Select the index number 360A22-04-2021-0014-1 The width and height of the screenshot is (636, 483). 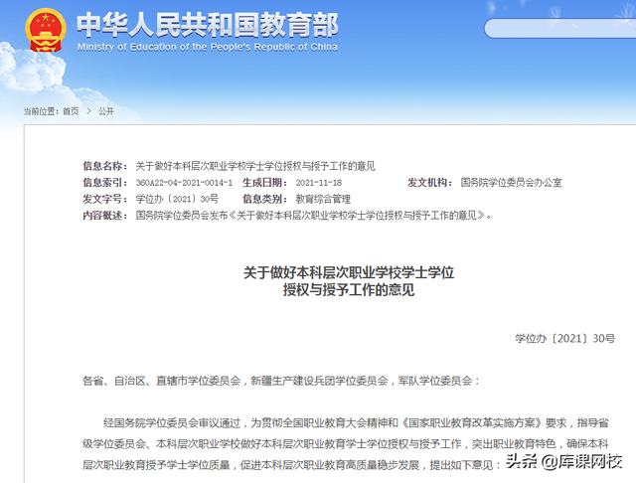click(x=184, y=183)
